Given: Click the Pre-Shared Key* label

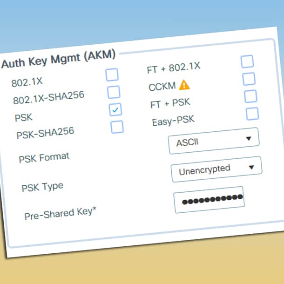Looking at the screenshot, I should (x=61, y=214).
